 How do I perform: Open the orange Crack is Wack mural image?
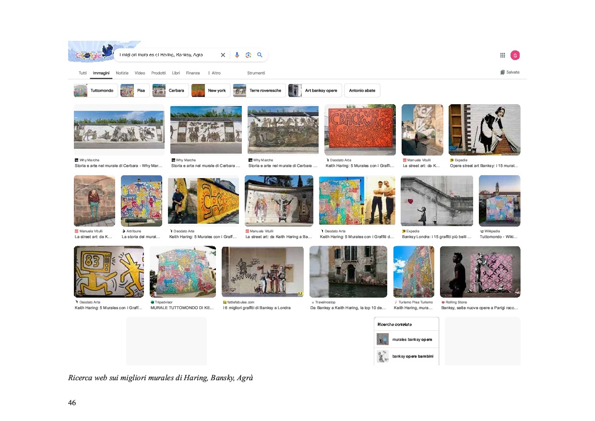pos(360,130)
